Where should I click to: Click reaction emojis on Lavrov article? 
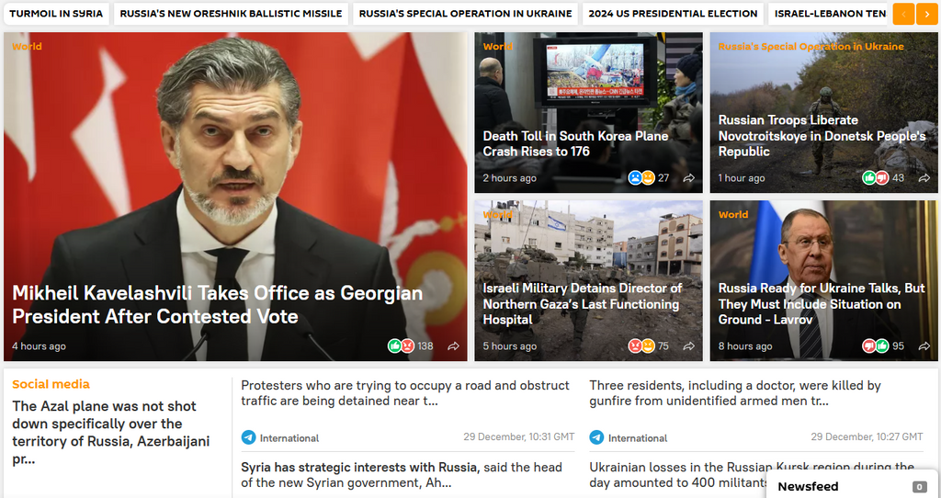(876, 346)
